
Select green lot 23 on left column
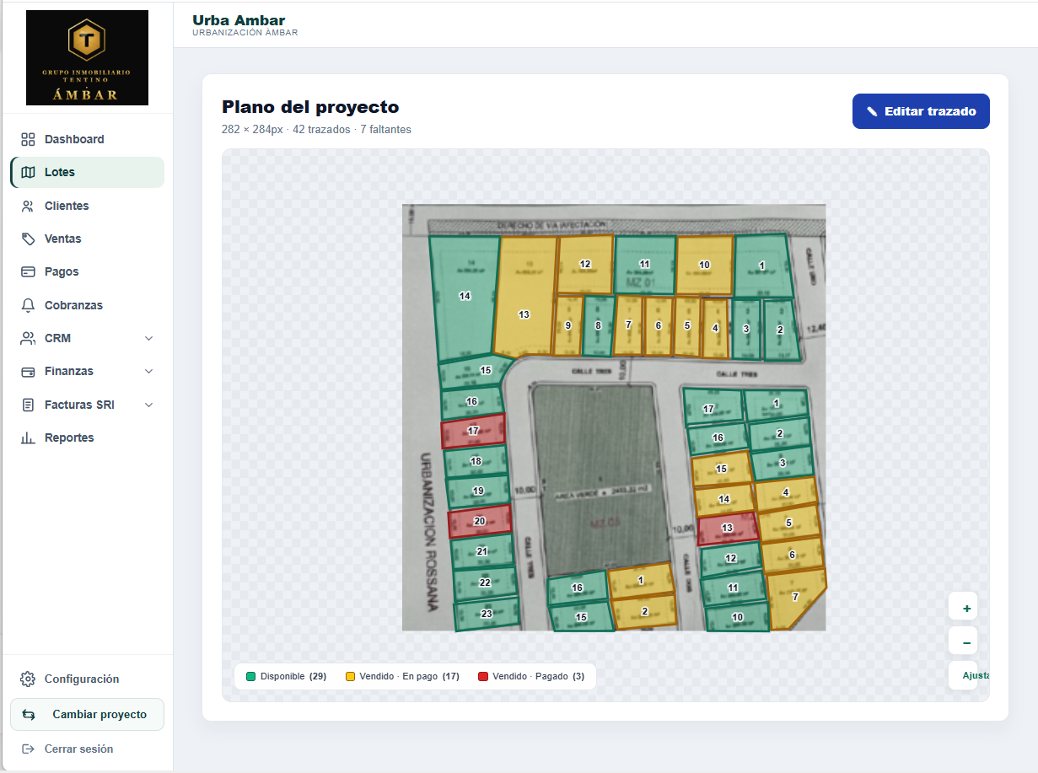point(487,614)
